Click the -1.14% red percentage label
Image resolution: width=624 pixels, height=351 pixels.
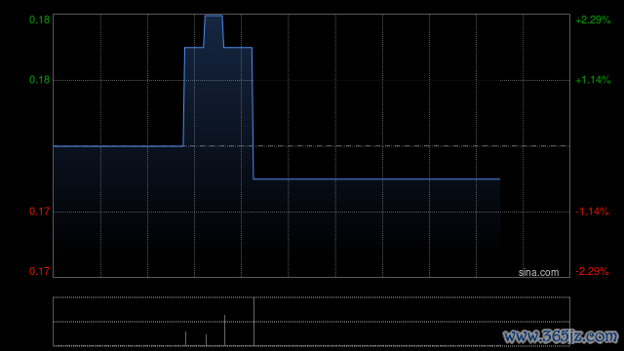pos(592,212)
